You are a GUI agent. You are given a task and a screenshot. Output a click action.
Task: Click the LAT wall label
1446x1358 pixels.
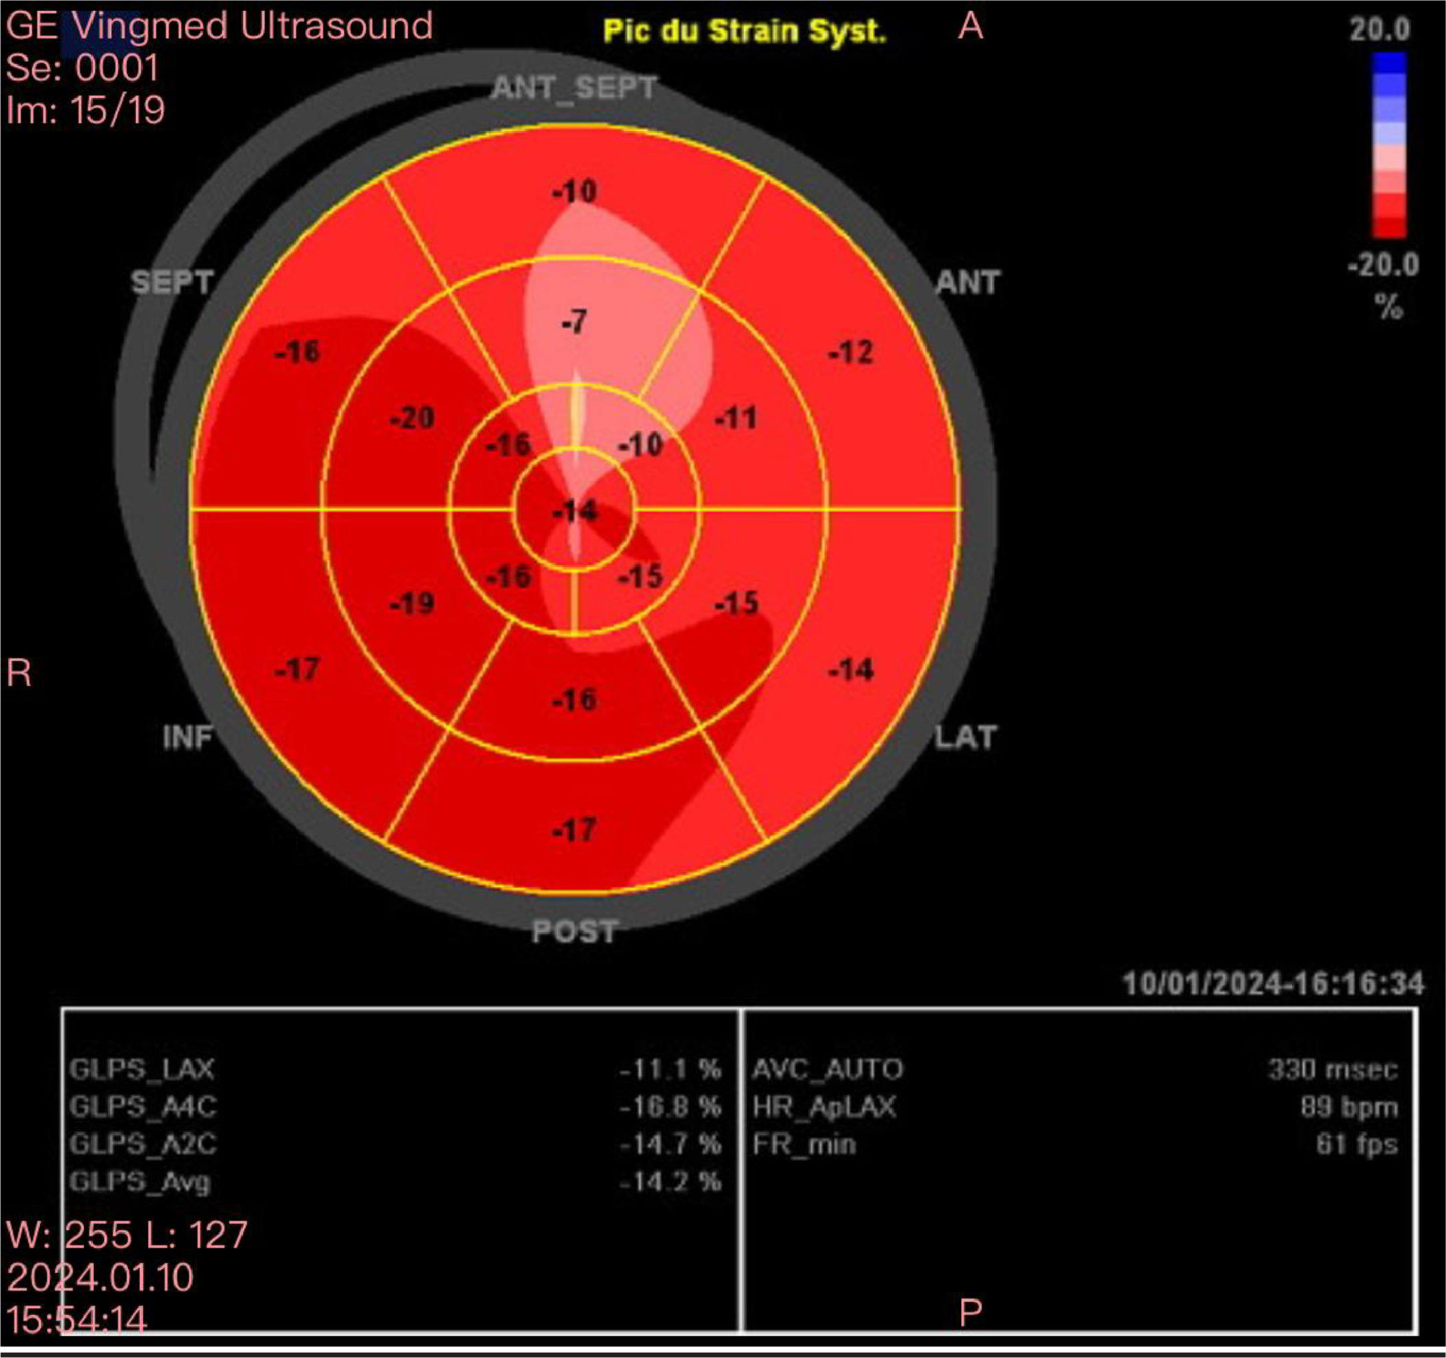(x=964, y=737)
